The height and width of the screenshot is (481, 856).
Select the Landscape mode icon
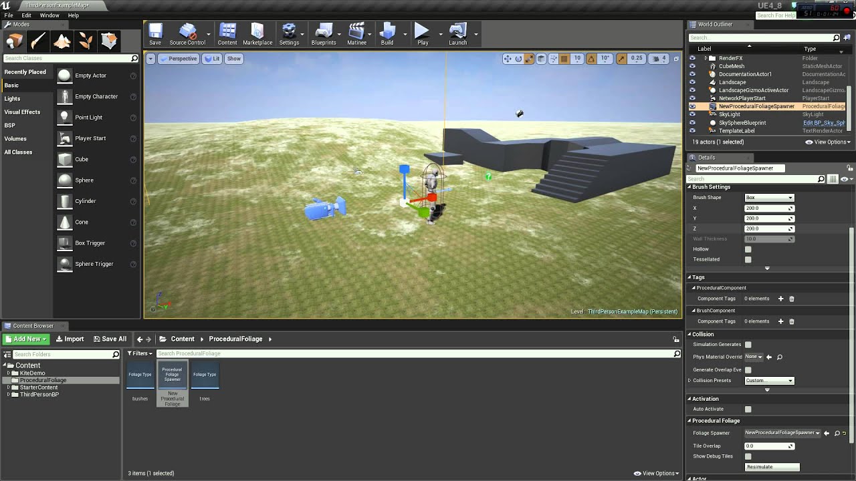coord(62,41)
